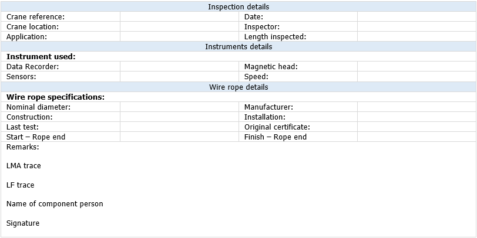Viewport: 477px width, 238px height.
Task: Click the Speed value cell
Action: click(416, 76)
